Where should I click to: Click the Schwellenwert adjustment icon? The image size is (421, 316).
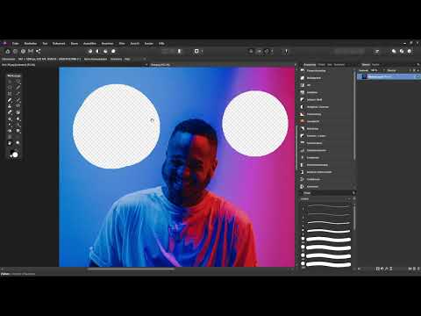pos(303,143)
